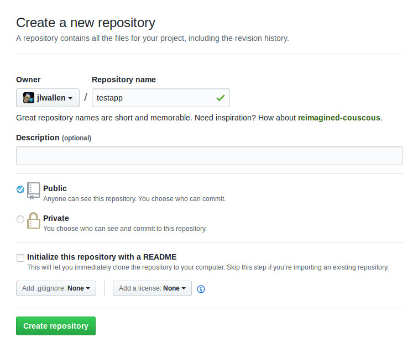Click the Initialize this repository label text
Screen dimensions: 418x348
102,257
